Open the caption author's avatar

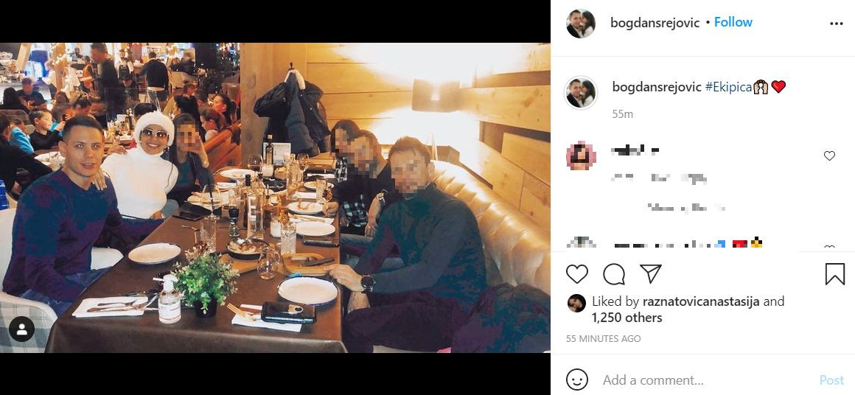(x=581, y=93)
